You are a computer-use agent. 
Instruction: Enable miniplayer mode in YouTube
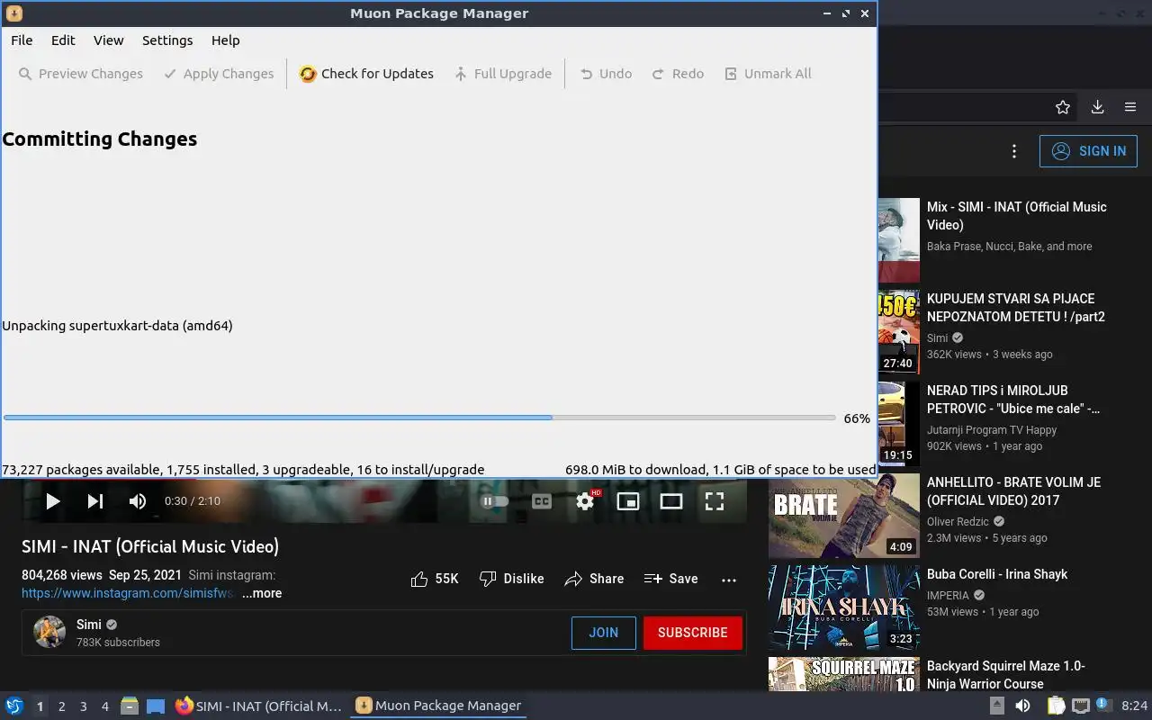click(628, 501)
